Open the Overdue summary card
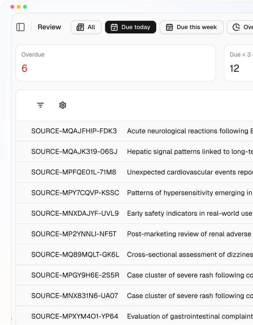Image resolution: width=253 pixels, height=325 pixels. click(x=116, y=63)
